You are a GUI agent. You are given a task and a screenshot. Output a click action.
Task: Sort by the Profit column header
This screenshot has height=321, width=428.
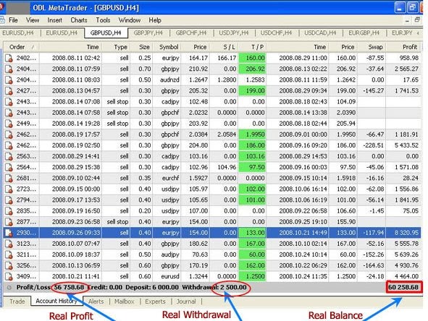[x=403, y=47]
